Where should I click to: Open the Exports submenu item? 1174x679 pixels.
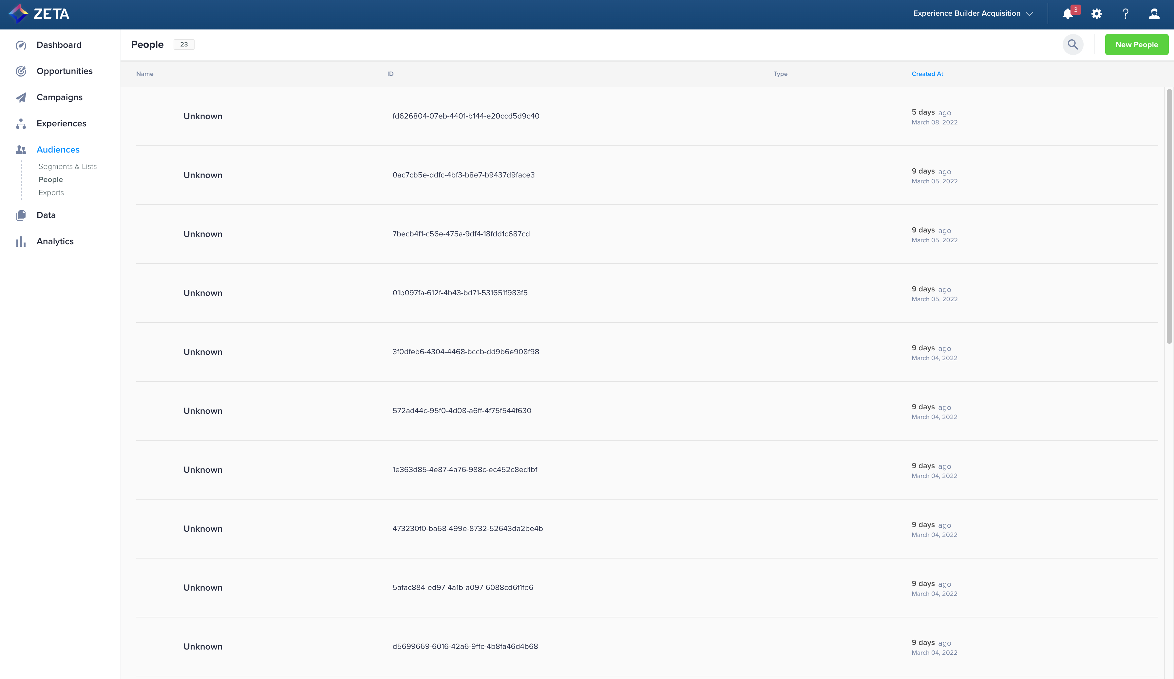(51, 193)
